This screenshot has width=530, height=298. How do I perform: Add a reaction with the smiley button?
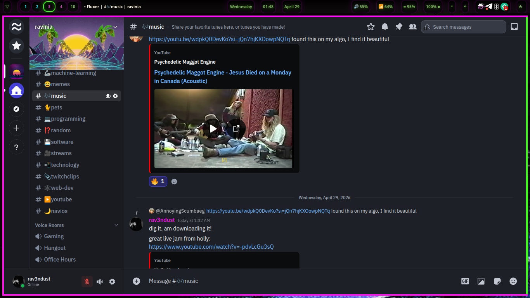point(174,182)
